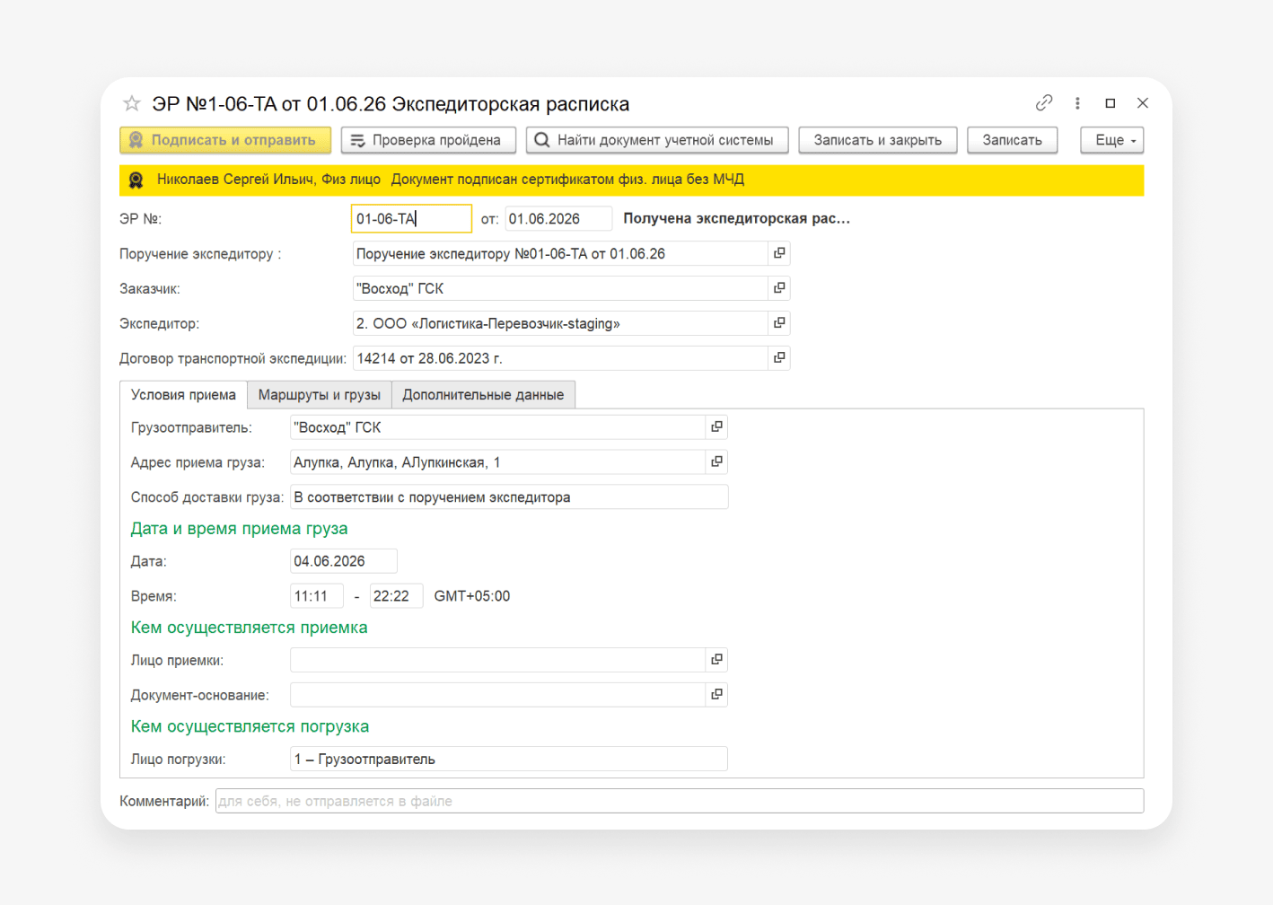Click the Проверка пройдена button
The height and width of the screenshot is (905, 1273).
(x=428, y=140)
